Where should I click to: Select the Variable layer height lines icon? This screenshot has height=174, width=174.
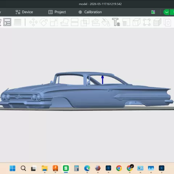point(18,22)
